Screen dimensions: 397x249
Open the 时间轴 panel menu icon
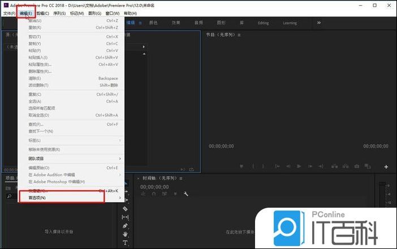coord(181,179)
